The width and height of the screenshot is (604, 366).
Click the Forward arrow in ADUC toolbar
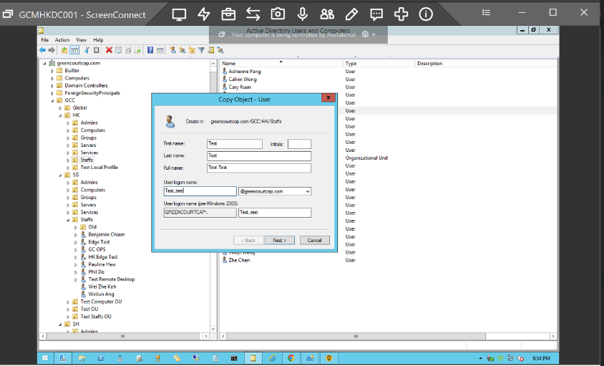pyautogui.click(x=52, y=50)
